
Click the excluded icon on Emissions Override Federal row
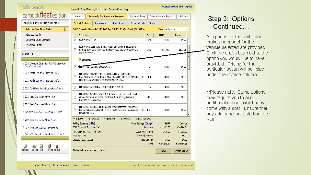[x=143, y=110]
